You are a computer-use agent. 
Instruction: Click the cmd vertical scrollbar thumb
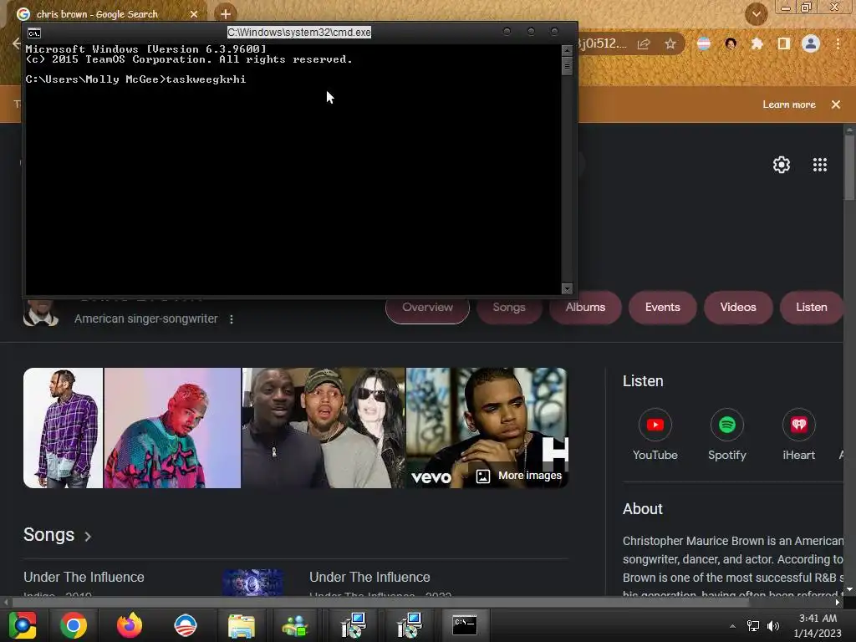[567, 66]
